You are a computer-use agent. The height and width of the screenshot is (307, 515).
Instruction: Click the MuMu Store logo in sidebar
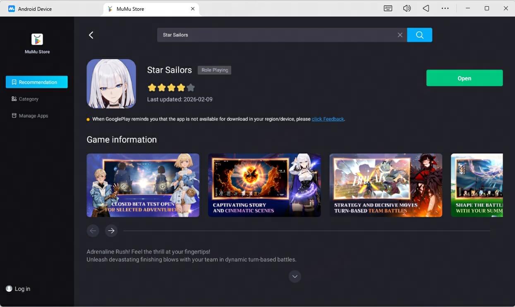click(x=37, y=39)
